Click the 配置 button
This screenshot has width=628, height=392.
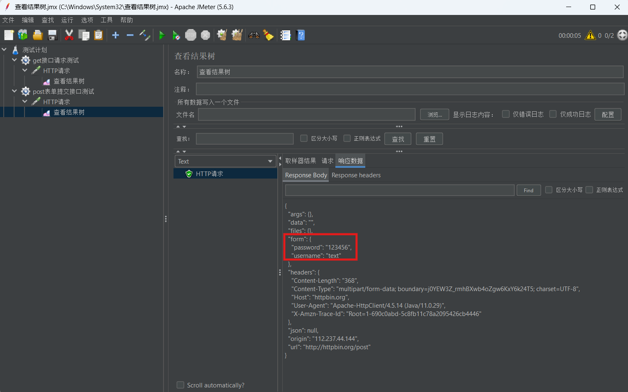608,114
